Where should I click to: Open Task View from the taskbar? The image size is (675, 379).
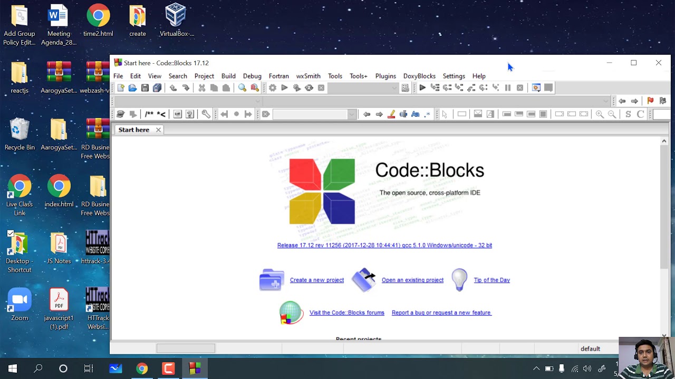[x=89, y=368]
